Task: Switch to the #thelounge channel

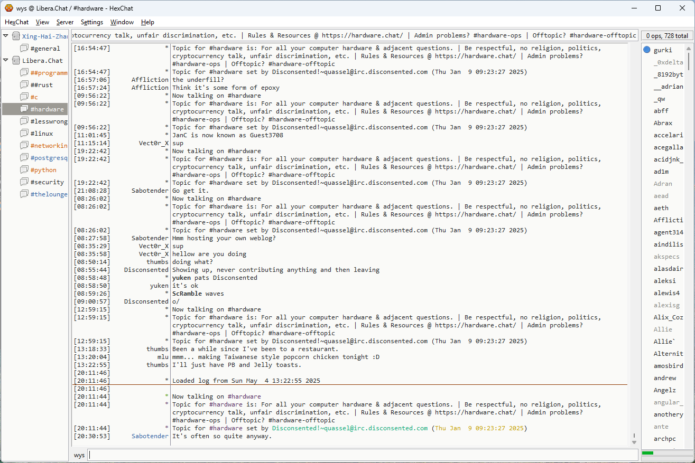Action: pyautogui.click(x=49, y=194)
